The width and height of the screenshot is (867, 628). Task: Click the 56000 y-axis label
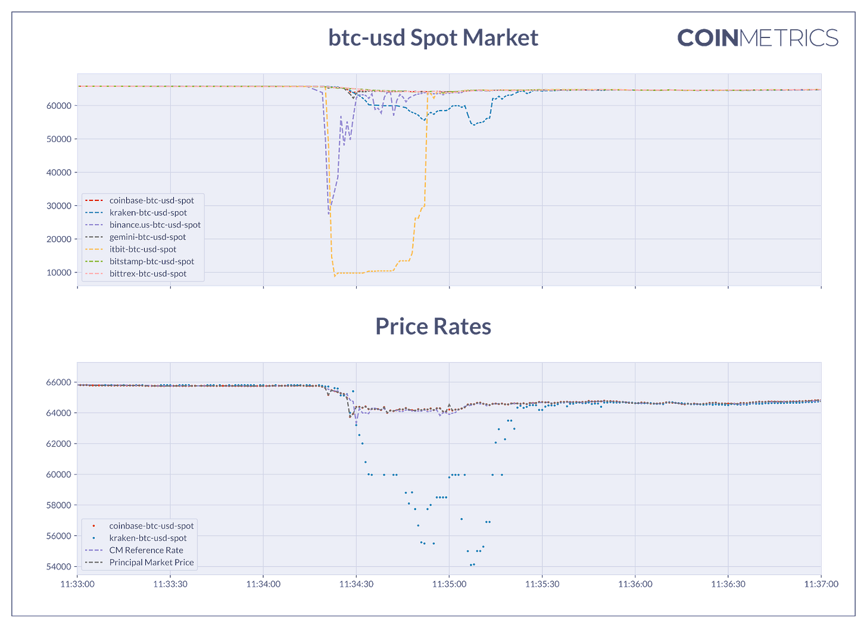point(58,536)
